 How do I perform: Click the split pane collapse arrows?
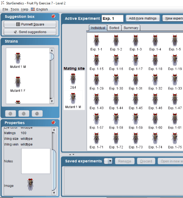72,154
